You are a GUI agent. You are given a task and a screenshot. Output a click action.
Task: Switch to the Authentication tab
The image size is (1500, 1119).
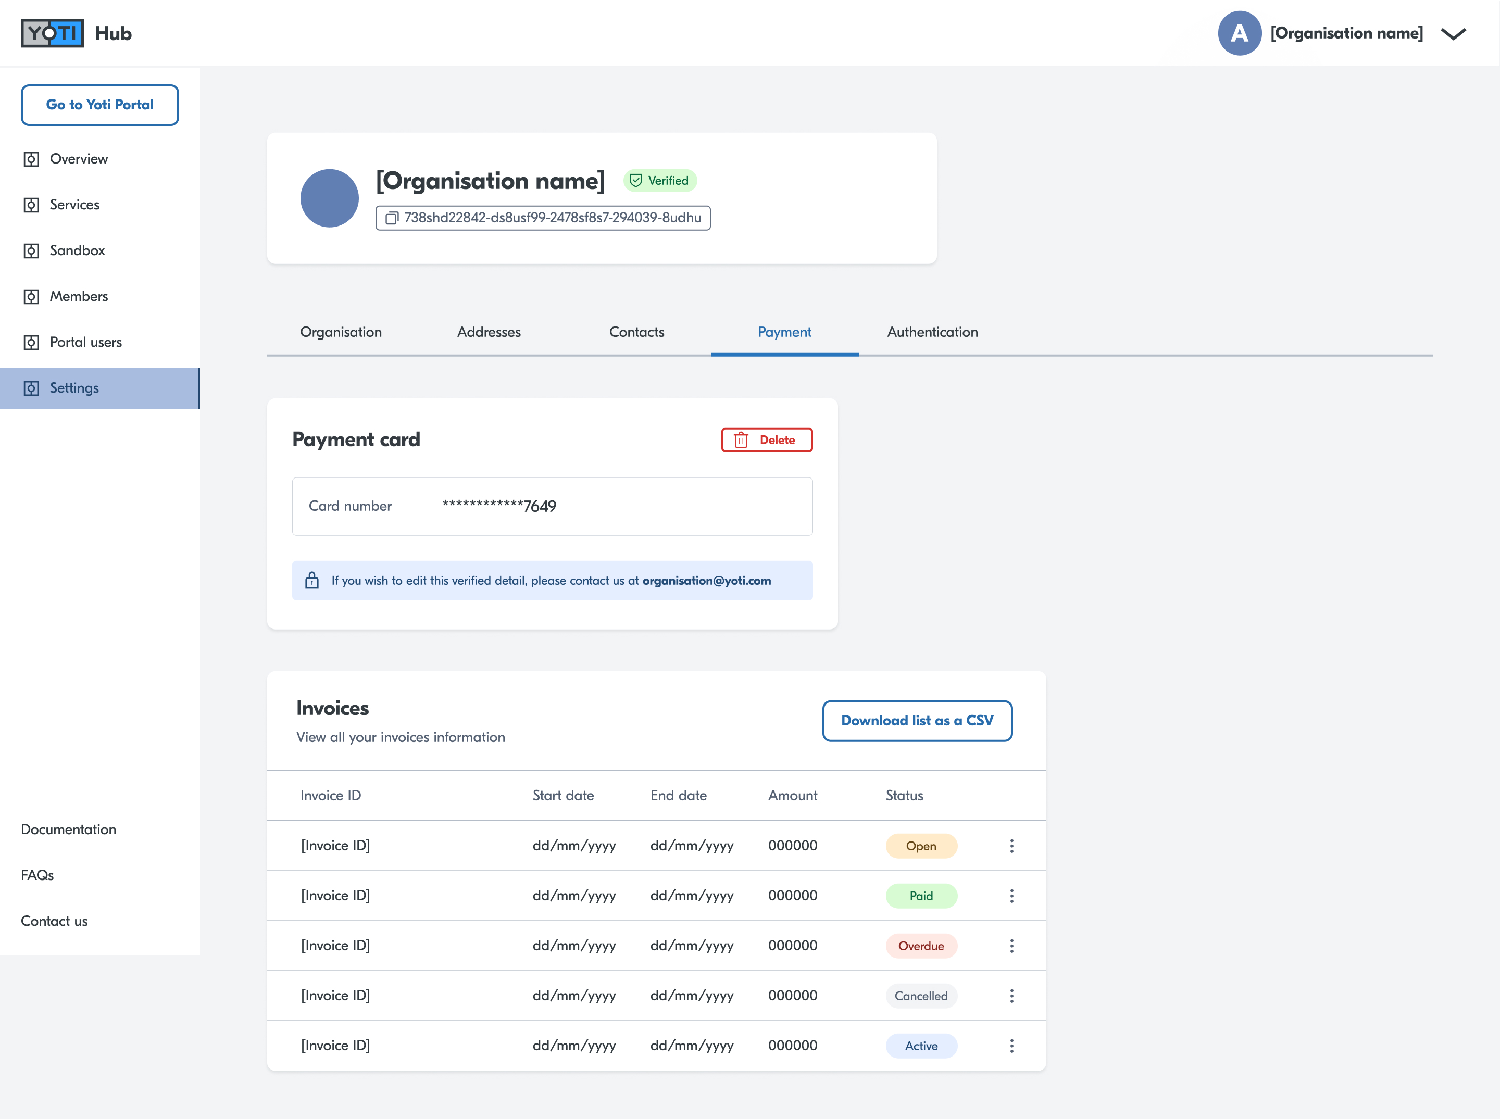tap(932, 332)
